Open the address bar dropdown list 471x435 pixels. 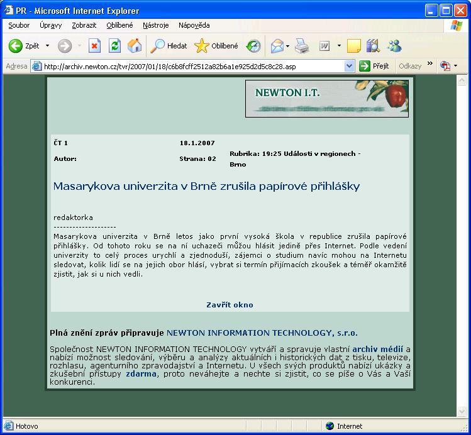tap(349, 66)
